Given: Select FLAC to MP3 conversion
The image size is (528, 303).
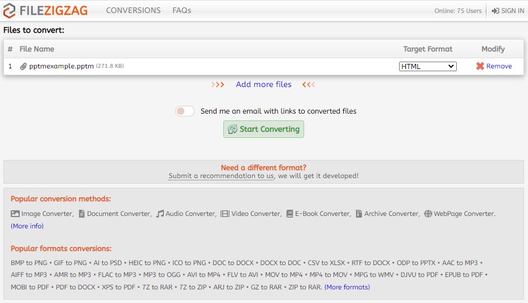Looking at the screenshot, I should pyautogui.click(x=117, y=275).
